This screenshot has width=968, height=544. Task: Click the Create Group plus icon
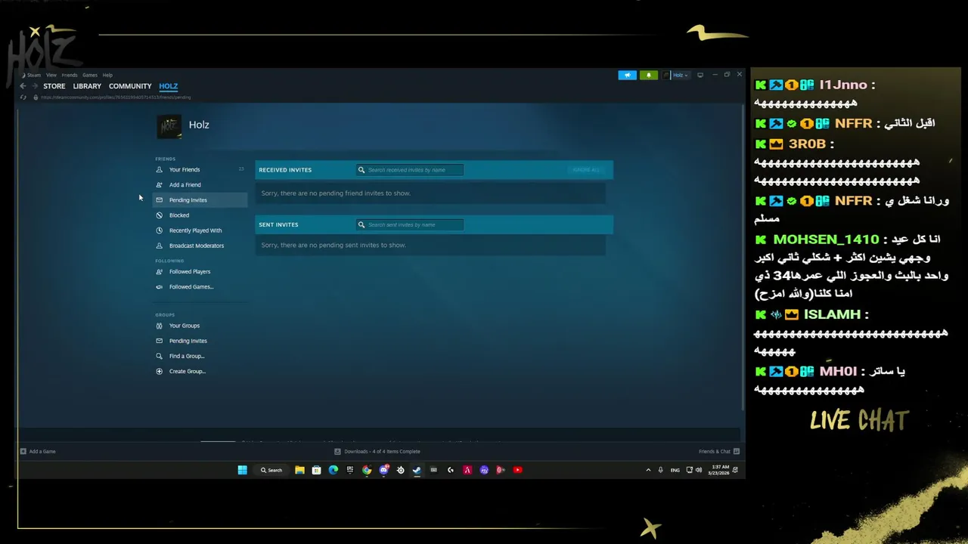coord(159,371)
